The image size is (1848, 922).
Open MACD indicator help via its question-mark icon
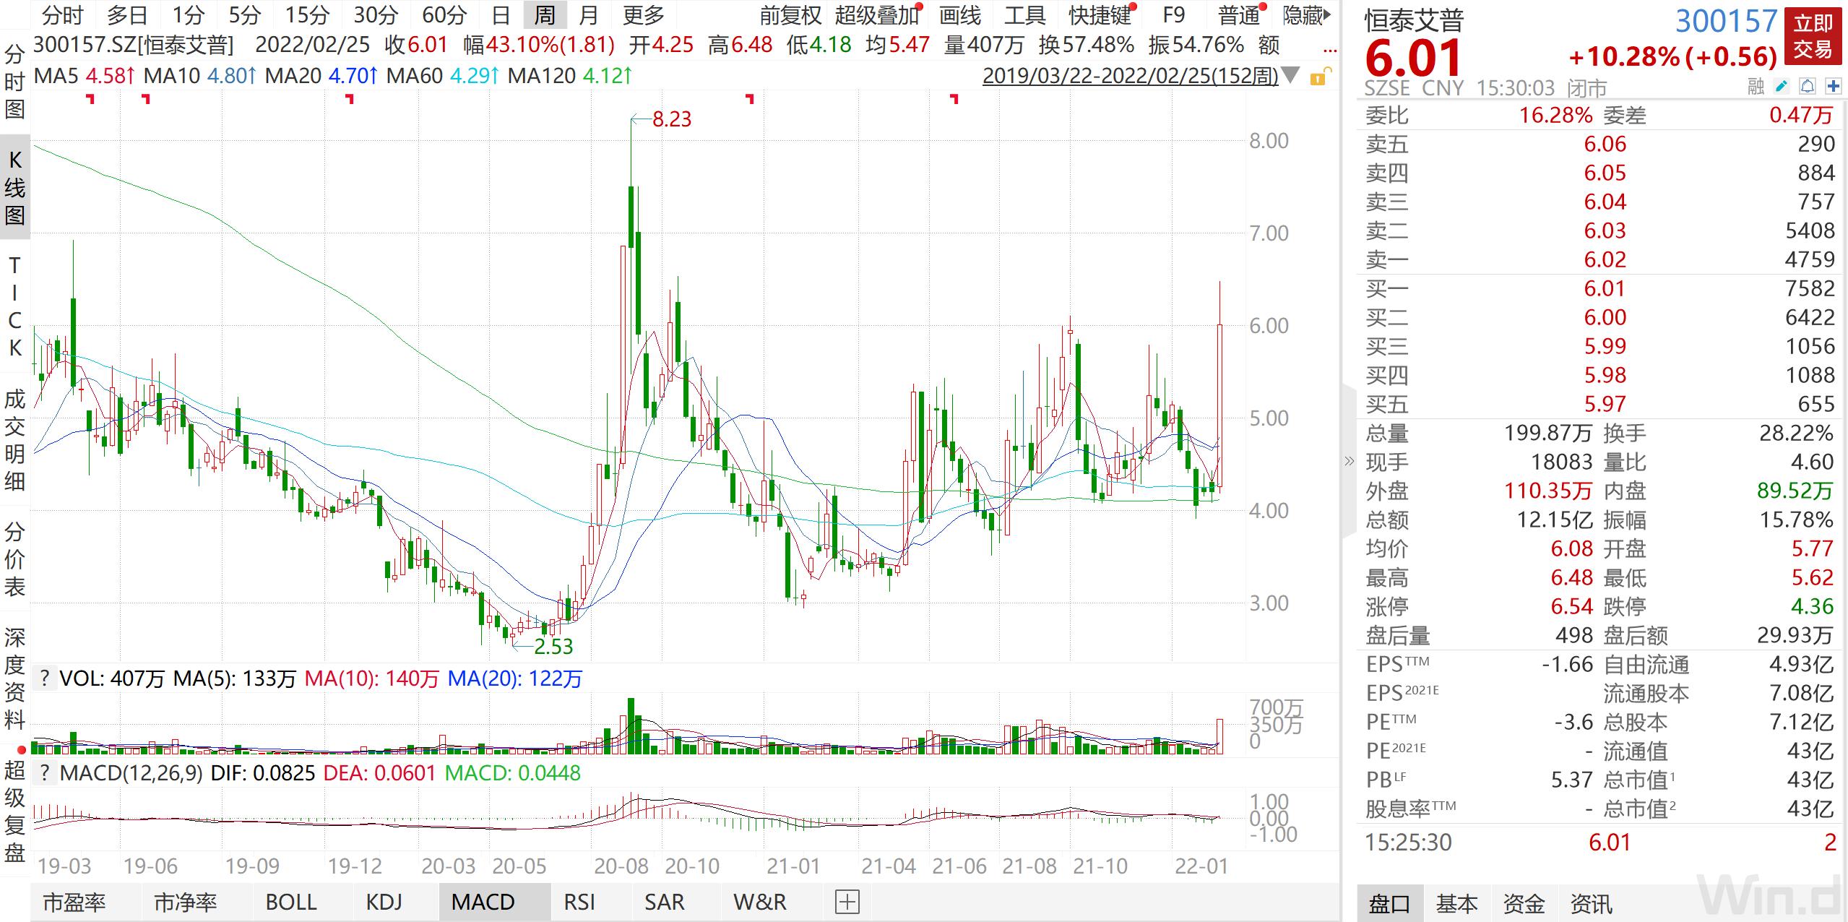pyautogui.click(x=45, y=772)
